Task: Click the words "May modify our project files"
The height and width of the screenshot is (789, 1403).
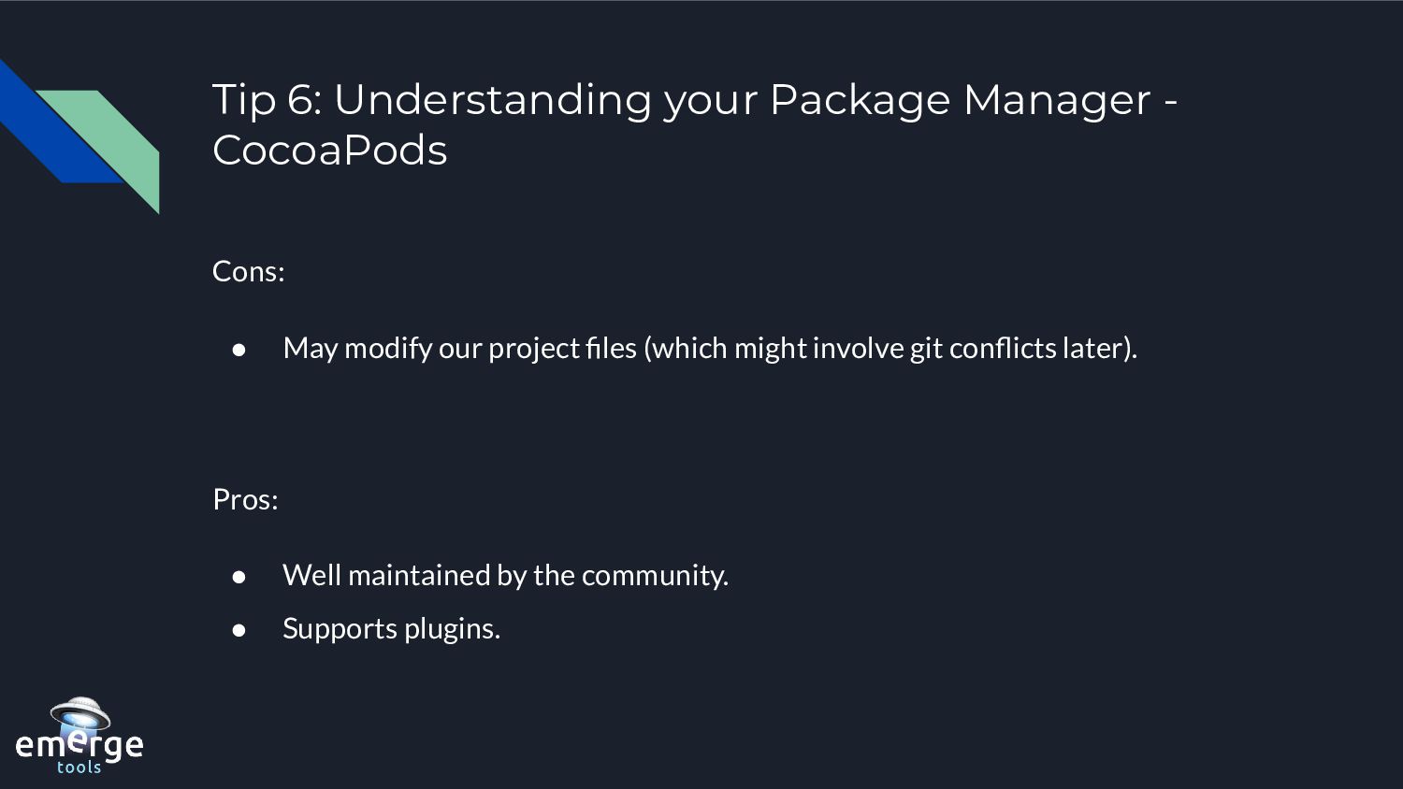Action: (459, 348)
